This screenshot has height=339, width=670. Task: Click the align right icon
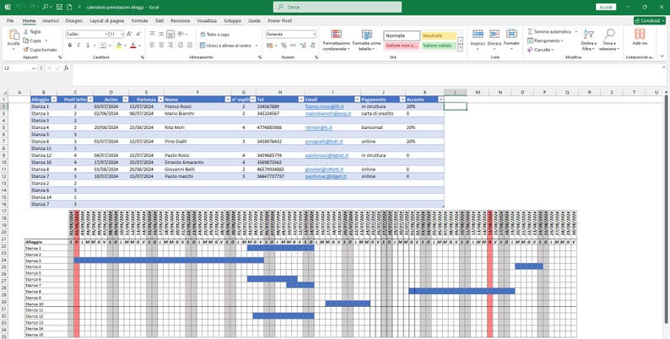[x=170, y=46]
